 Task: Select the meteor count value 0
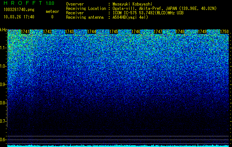52,17
